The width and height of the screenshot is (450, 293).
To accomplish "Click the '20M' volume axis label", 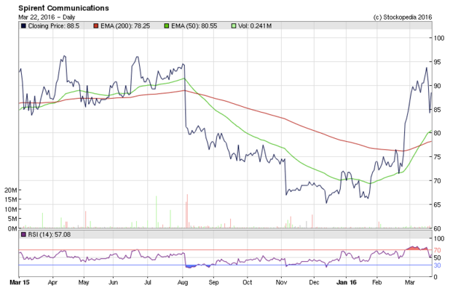I will point(11,190).
